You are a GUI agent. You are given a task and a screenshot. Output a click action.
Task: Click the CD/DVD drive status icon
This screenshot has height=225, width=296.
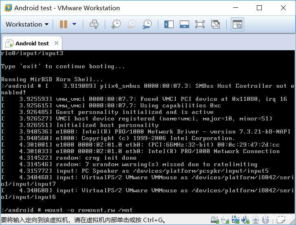(225, 220)
